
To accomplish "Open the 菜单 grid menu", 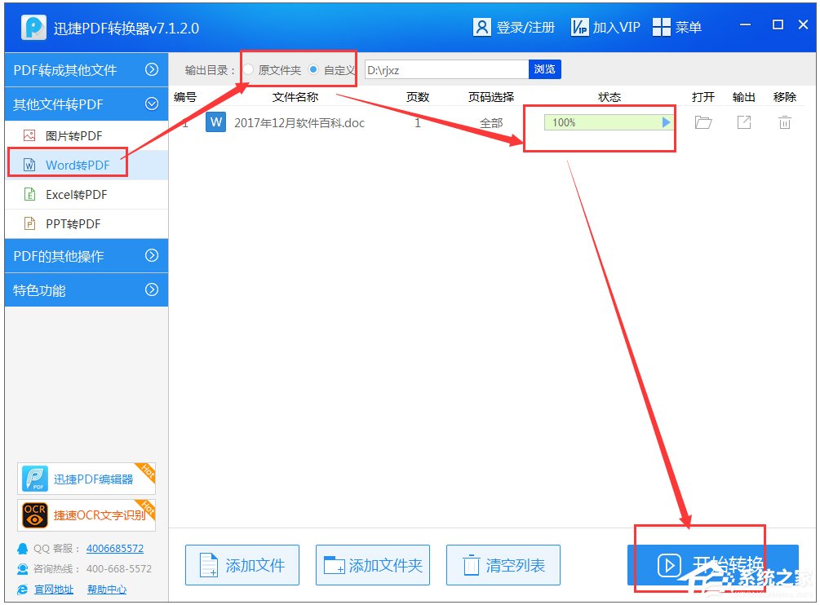I will [x=662, y=27].
